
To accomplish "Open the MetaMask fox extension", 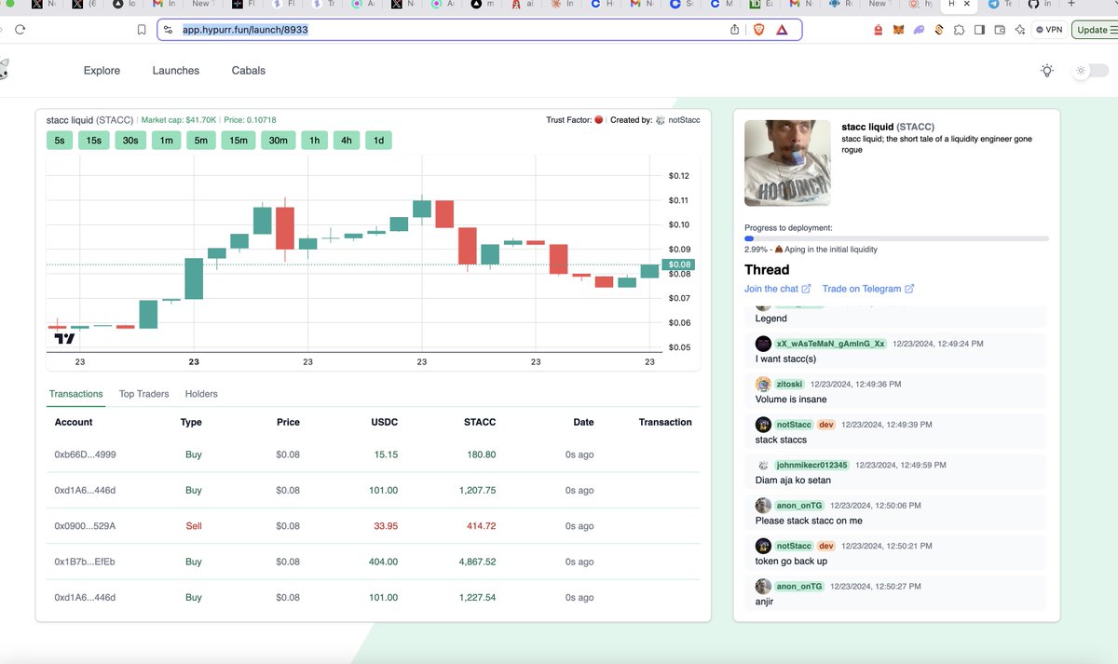I will [898, 30].
